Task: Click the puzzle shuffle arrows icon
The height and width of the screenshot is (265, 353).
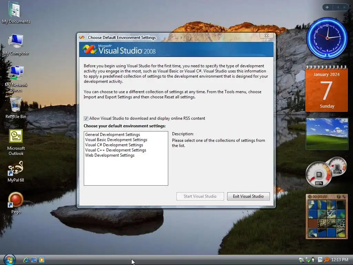Action: point(344,197)
